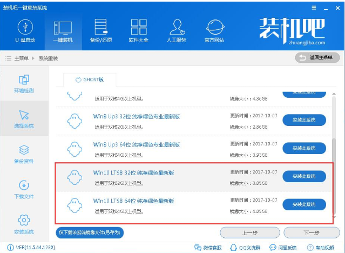This screenshot has width=345, height=253.
Task: Open QQ交流群 in status bar
Action: pyautogui.click(x=246, y=248)
